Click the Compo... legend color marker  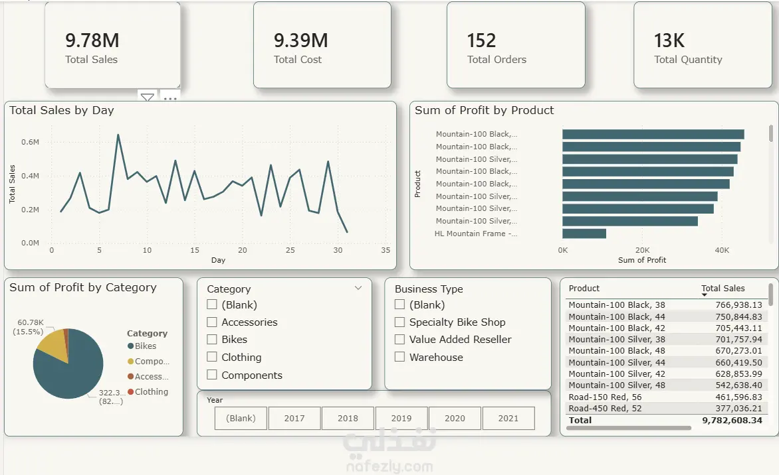point(131,362)
